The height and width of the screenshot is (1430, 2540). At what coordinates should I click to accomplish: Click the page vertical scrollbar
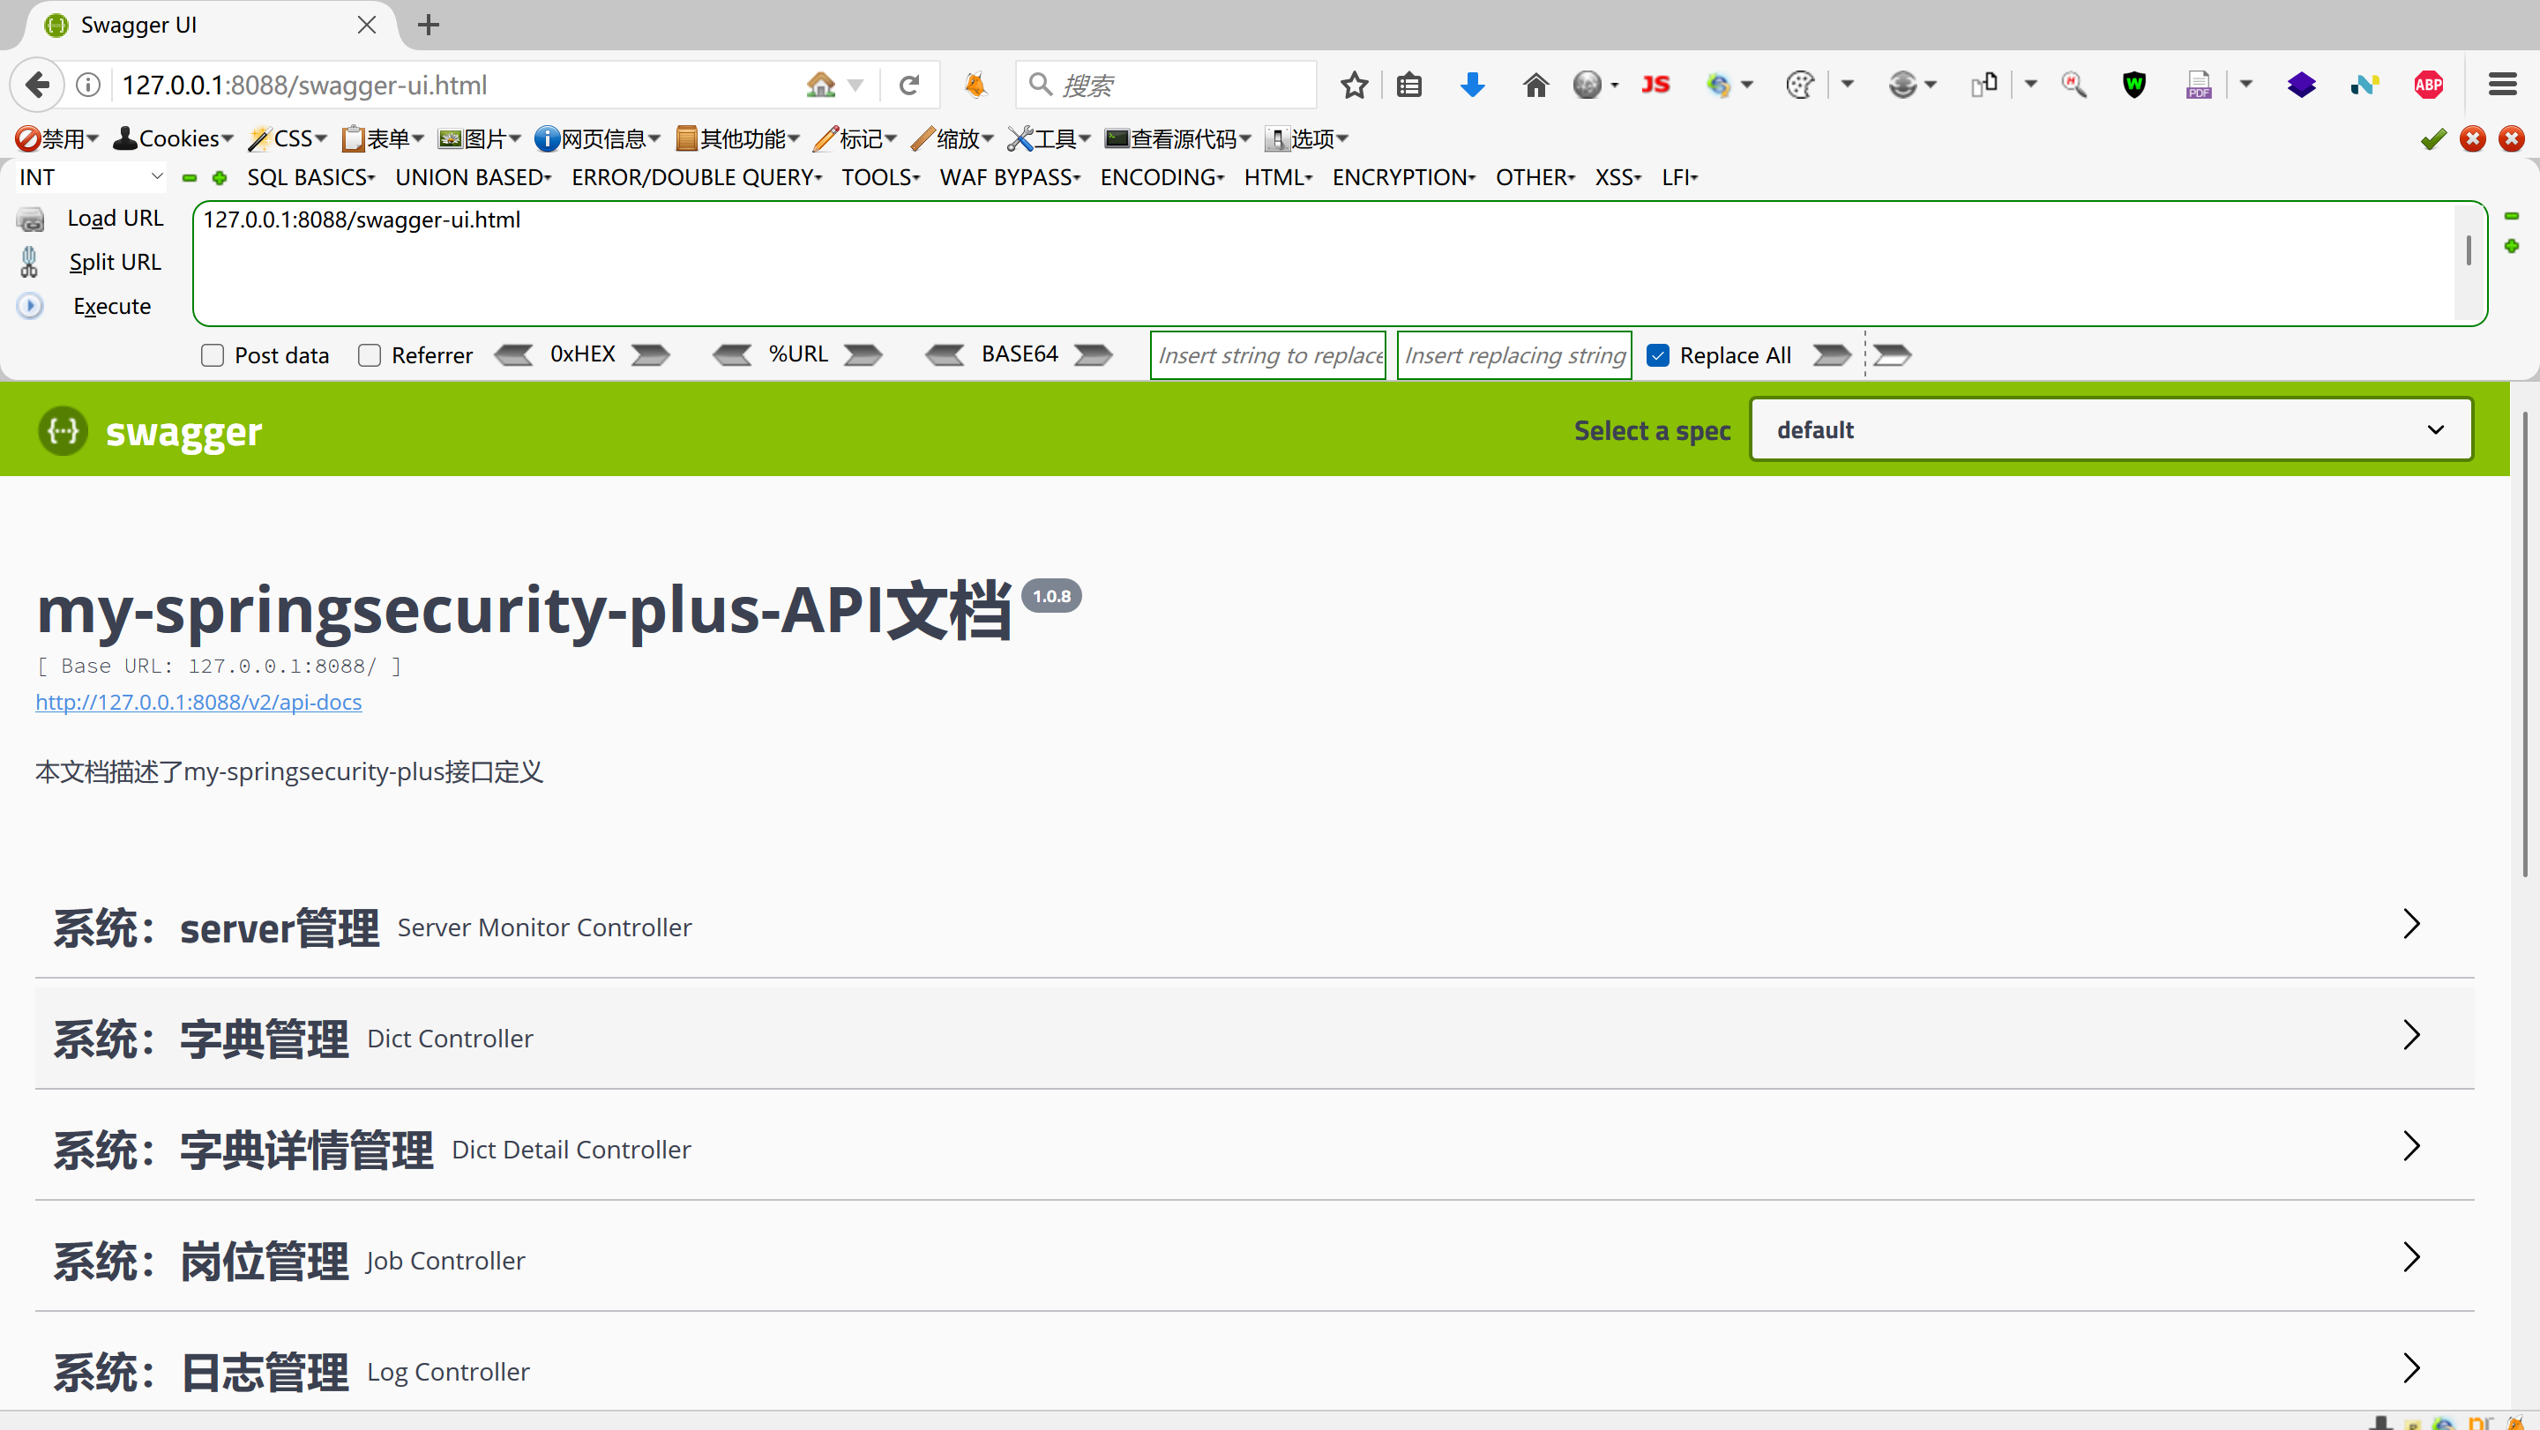point(2524,641)
